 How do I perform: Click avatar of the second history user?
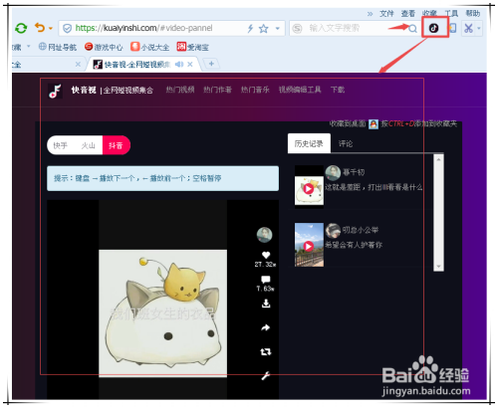pos(333,230)
